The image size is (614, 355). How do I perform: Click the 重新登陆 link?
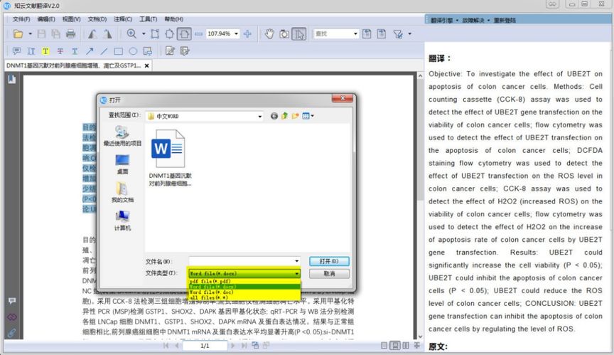[x=505, y=20]
